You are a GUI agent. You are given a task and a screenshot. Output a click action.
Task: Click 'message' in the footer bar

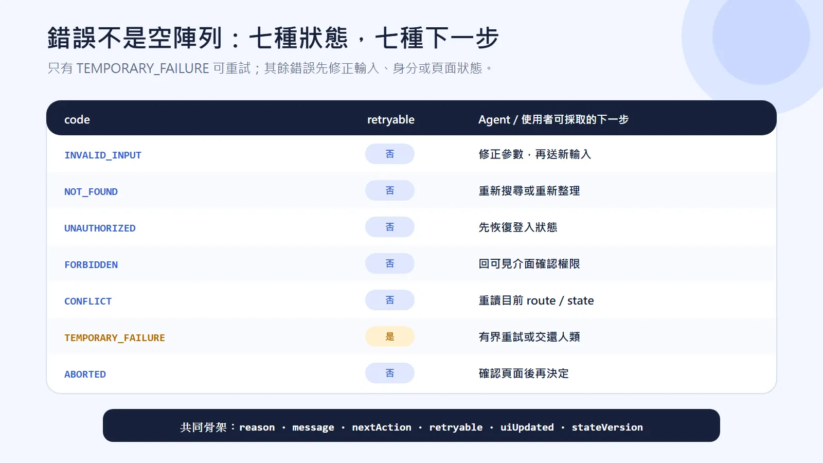313,428
